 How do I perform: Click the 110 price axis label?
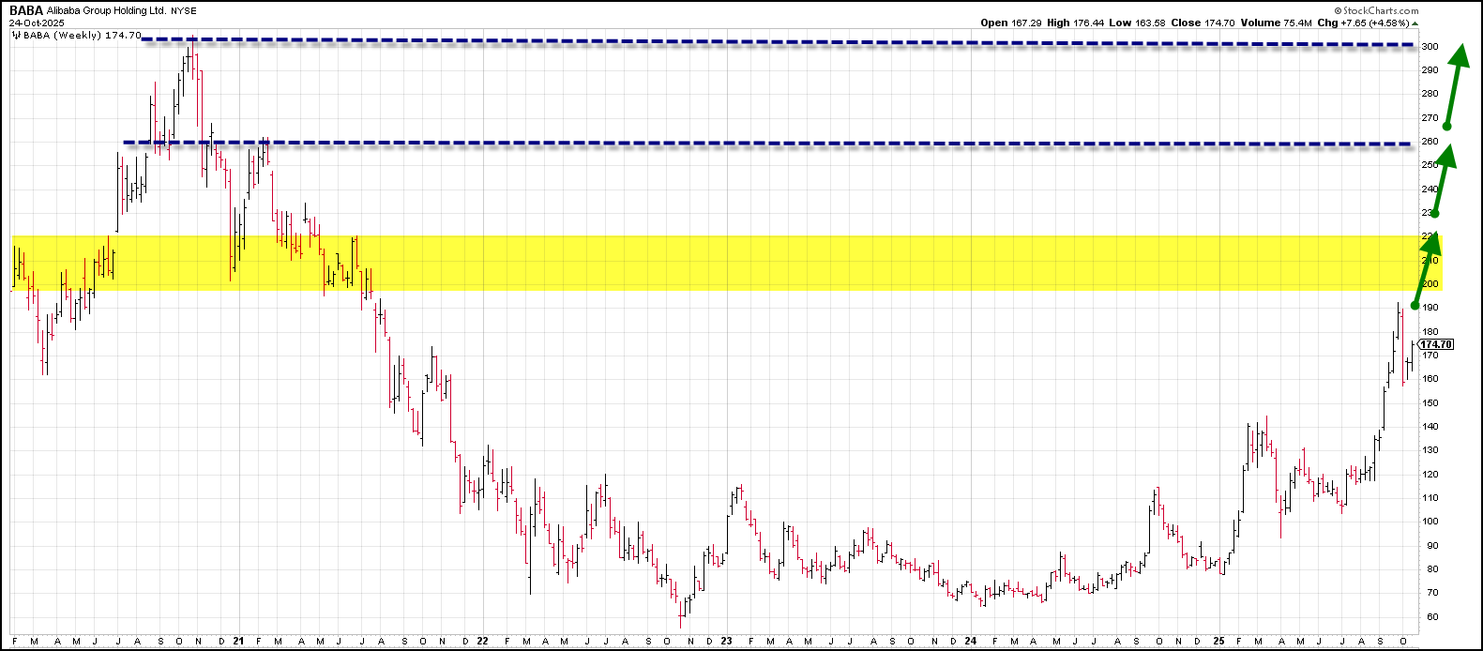point(1430,497)
